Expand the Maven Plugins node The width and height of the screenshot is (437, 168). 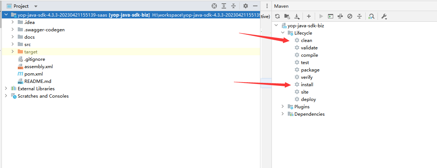click(x=283, y=106)
